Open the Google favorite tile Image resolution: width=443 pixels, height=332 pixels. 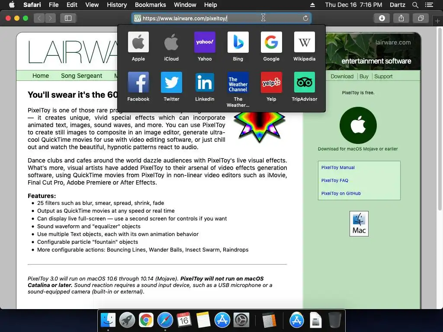tap(271, 42)
